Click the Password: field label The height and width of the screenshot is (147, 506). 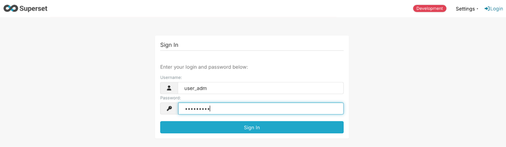pyautogui.click(x=171, y=98)
